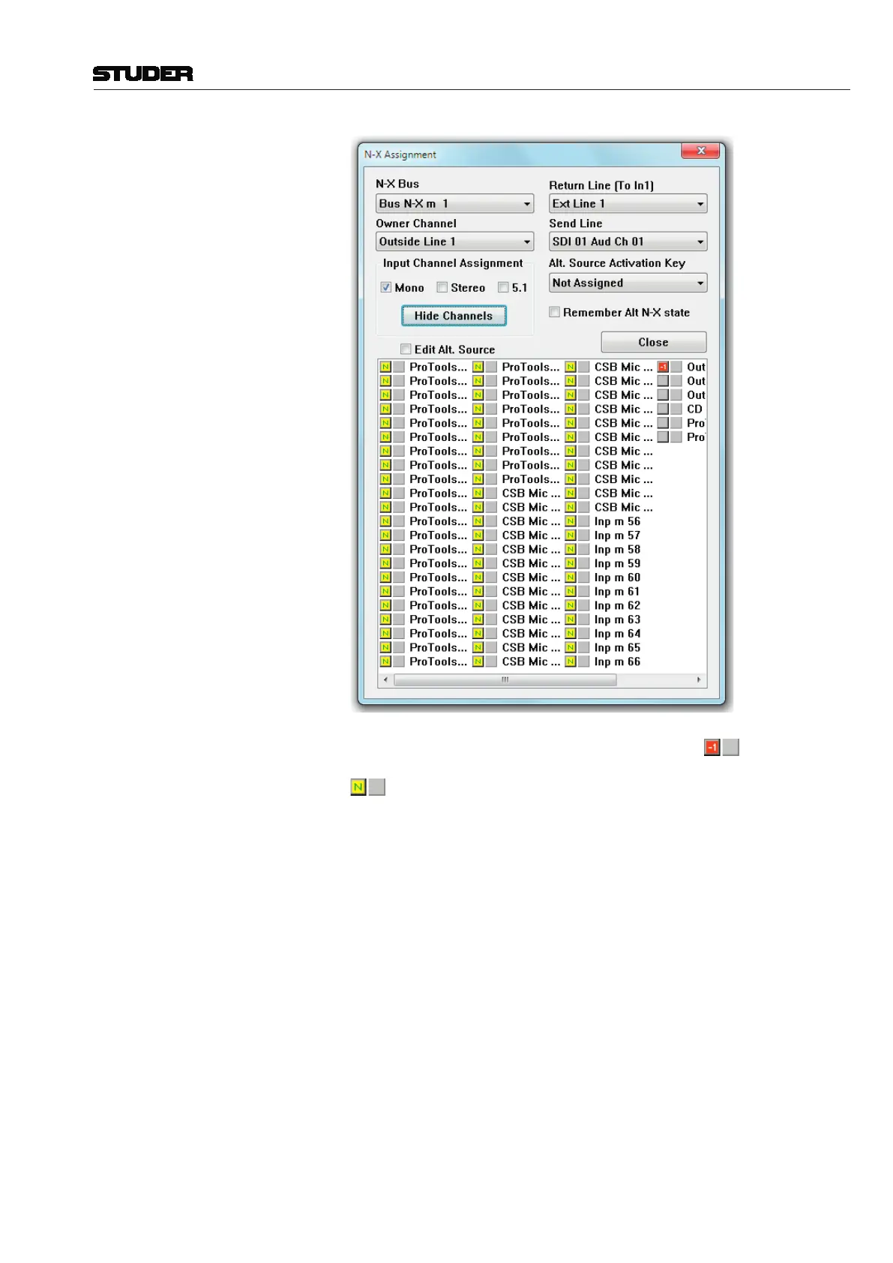893x1263 pixels.
Task: Click the yellow N icon beside Inp m 66
Action: (x=571, y=661)
